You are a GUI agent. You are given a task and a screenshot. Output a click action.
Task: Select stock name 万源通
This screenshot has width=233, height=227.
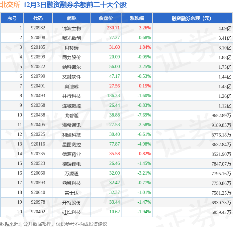72,174
